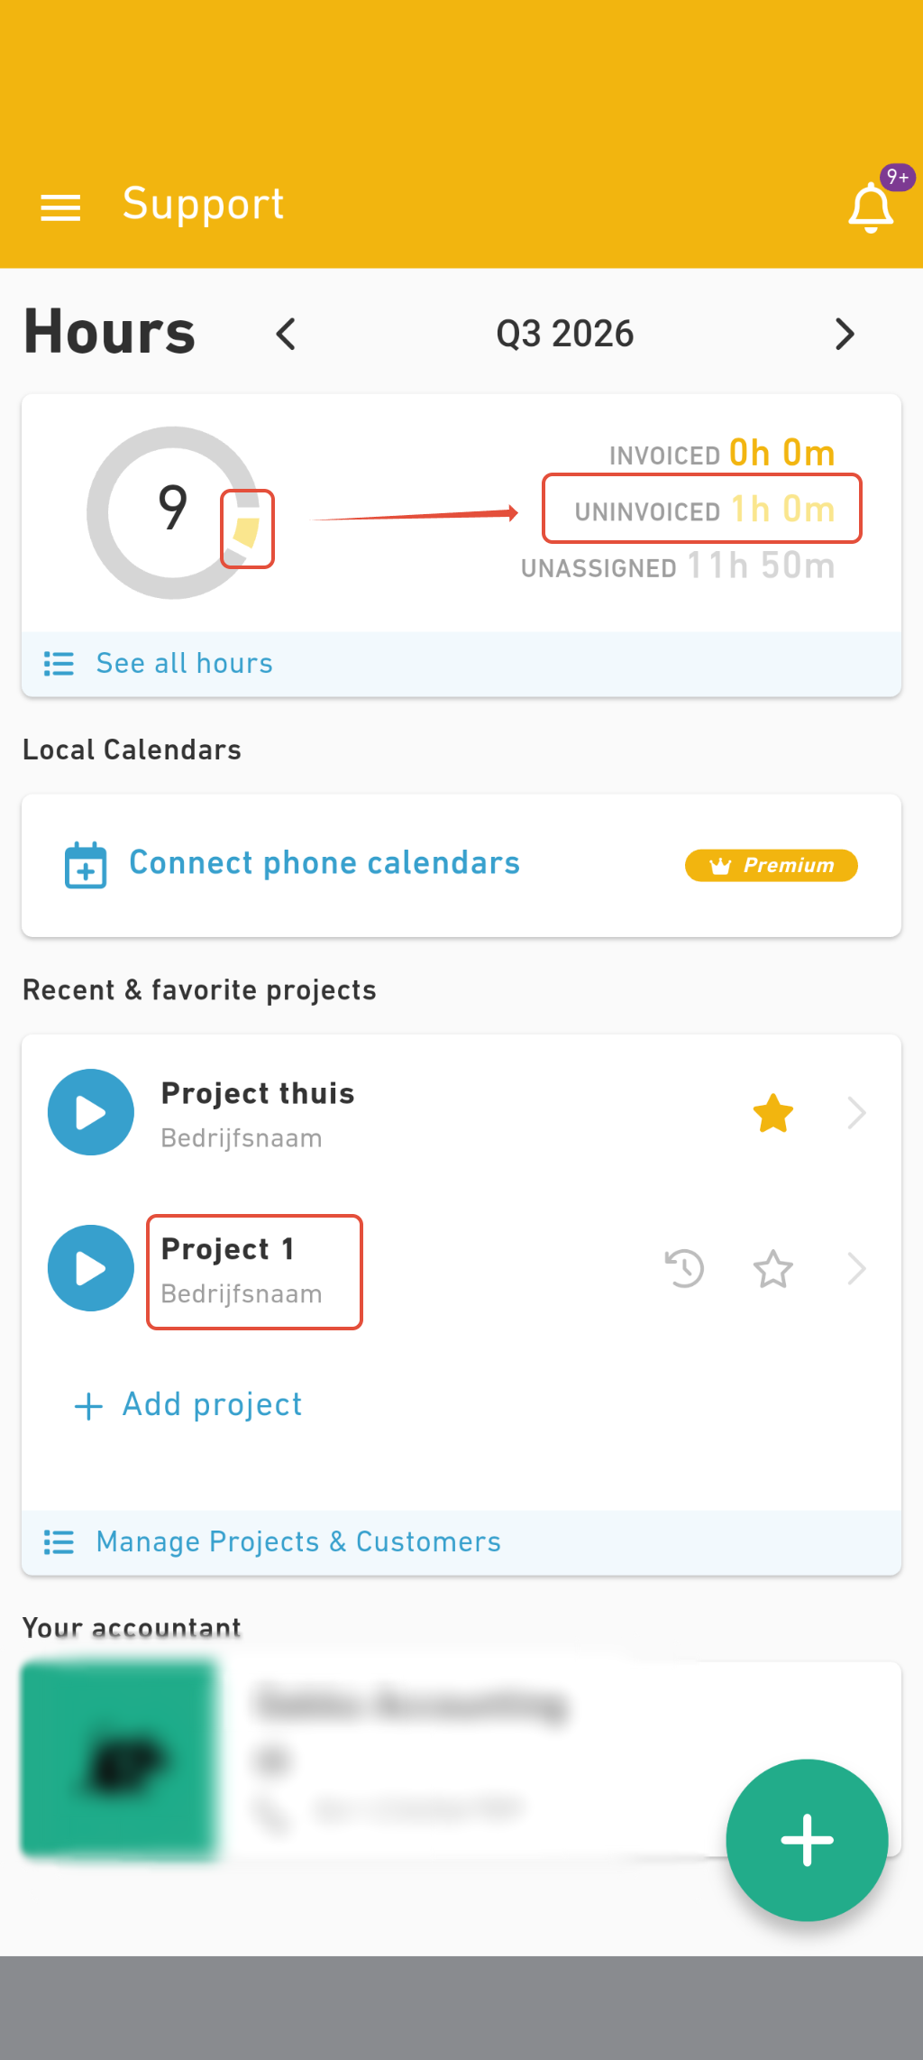Select Connect phone calendars
This screenshot has height=2060, width=923.
324,863
